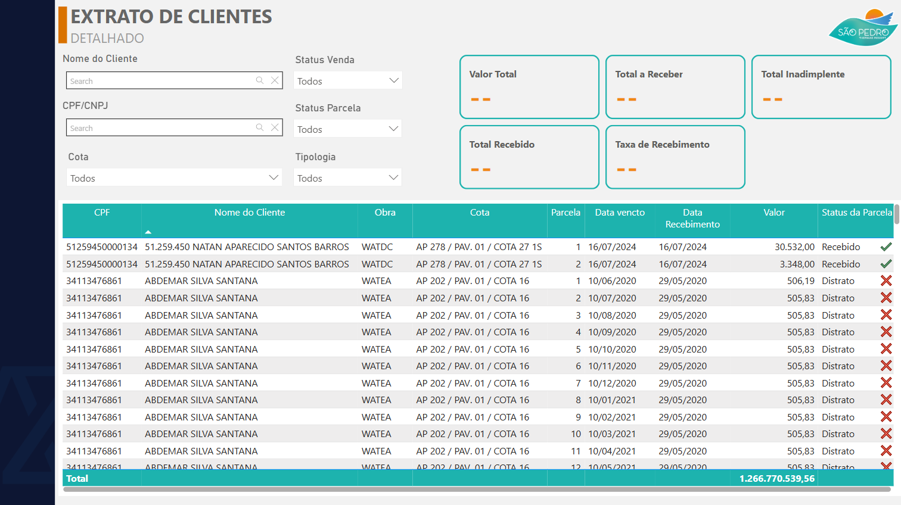Click the São Pedro logo
The image size is (901, 505).
863,27
